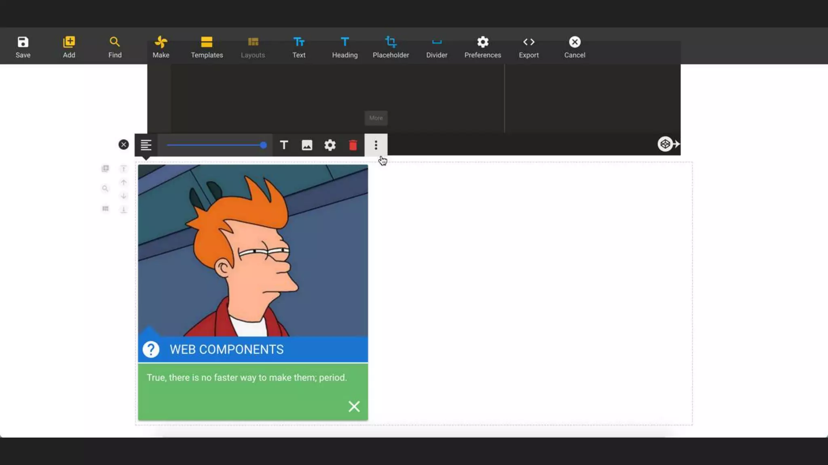Open the text alignment menu

pyautogui.click(x=146, y=145)
